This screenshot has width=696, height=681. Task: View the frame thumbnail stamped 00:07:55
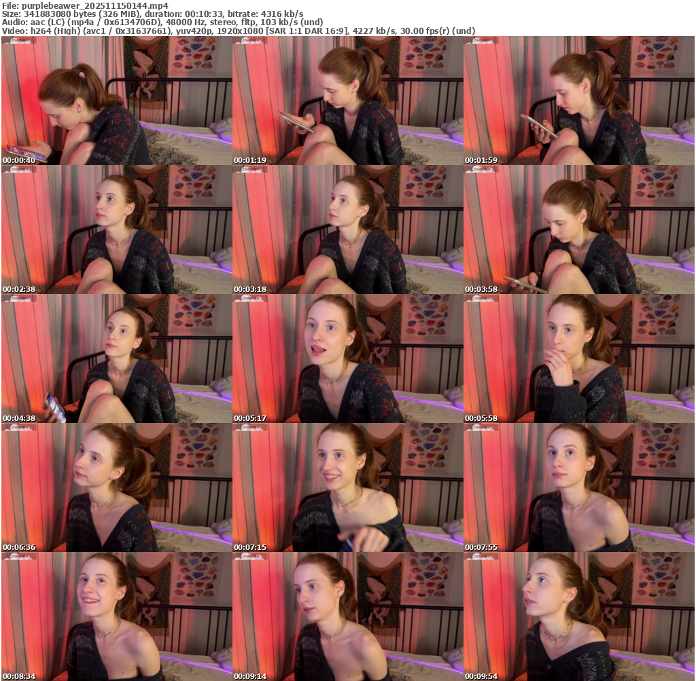[x=579, y=487]
